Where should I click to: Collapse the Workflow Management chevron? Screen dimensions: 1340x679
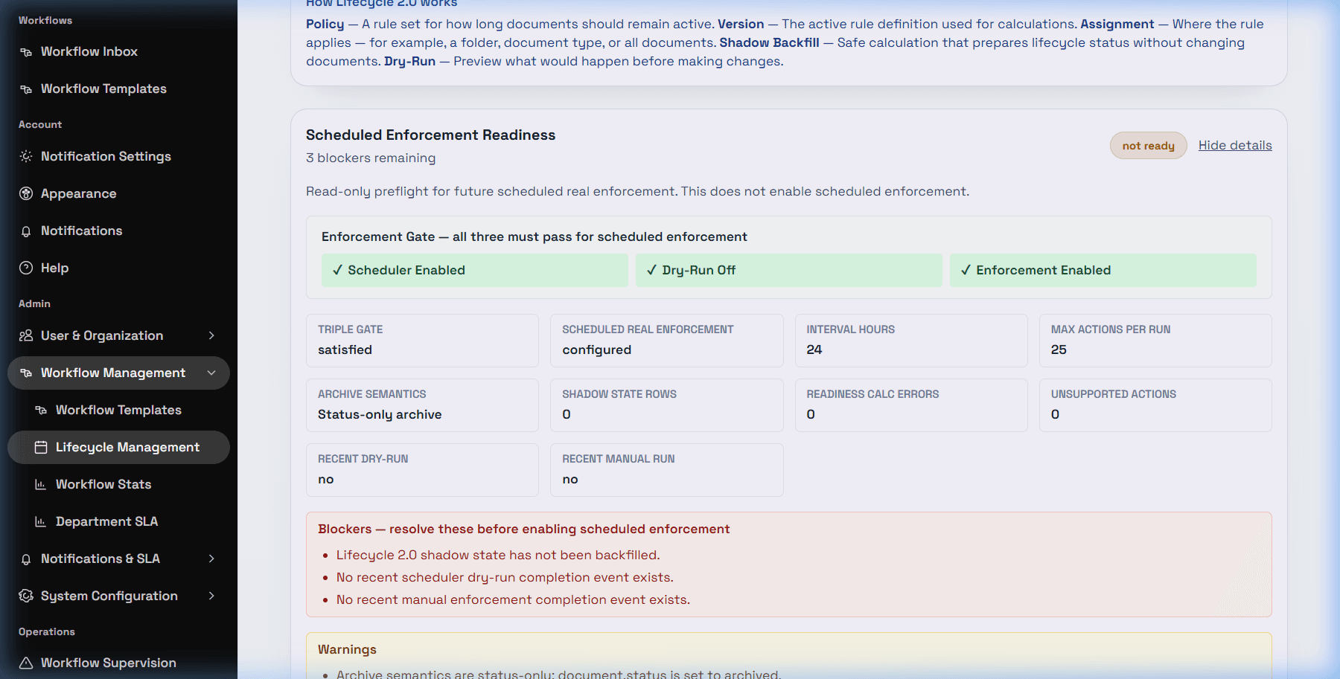[x=211, y=373]
